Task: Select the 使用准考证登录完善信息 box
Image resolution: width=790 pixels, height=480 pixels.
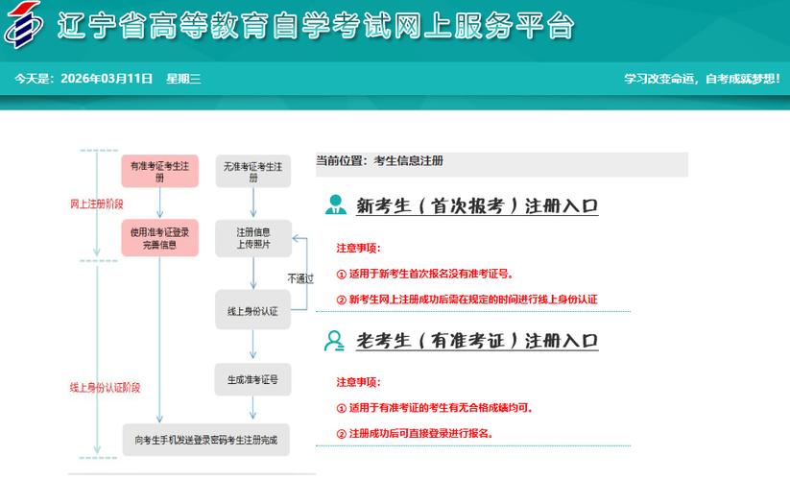Action: tap(159, 238)
